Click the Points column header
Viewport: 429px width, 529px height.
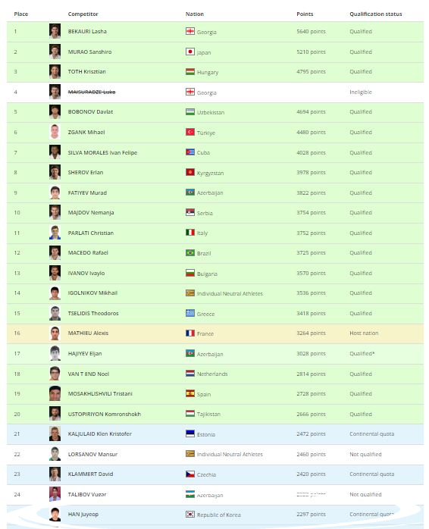coord(305,14)
